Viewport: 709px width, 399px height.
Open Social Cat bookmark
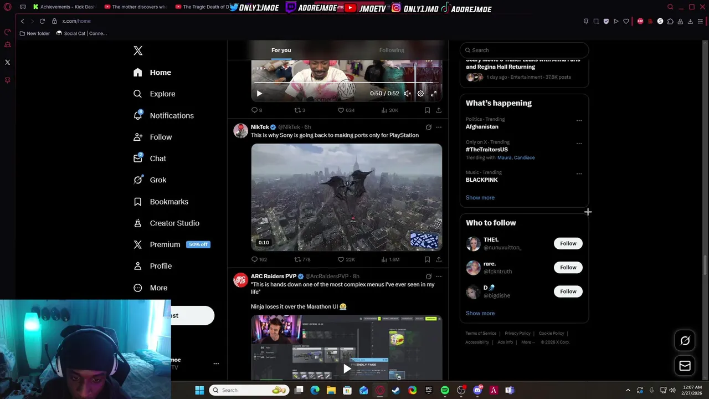(x=81, y=33)
